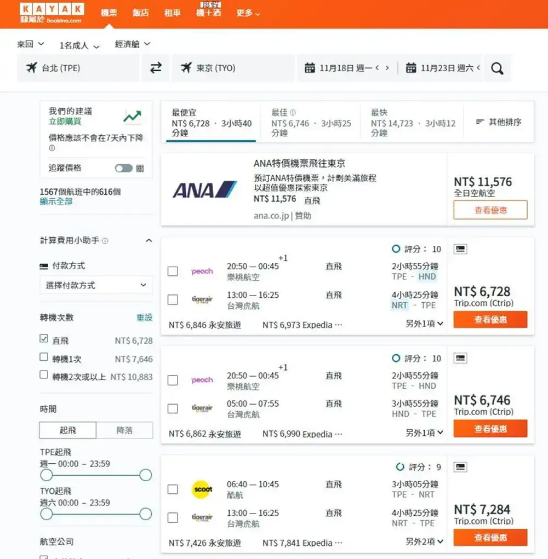
Task: Check the 轉機2次或以上 filter
Action: click(x=44, y=374)
